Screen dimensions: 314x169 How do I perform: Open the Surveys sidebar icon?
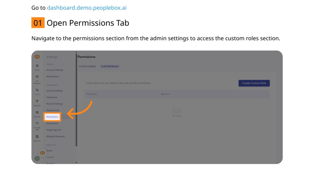(37, 114)
